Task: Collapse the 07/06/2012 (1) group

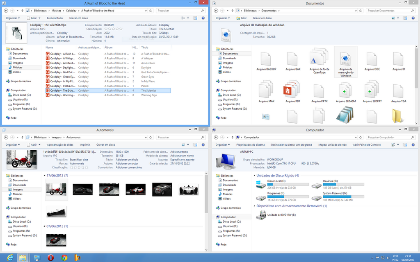Action: pos(44,226)
